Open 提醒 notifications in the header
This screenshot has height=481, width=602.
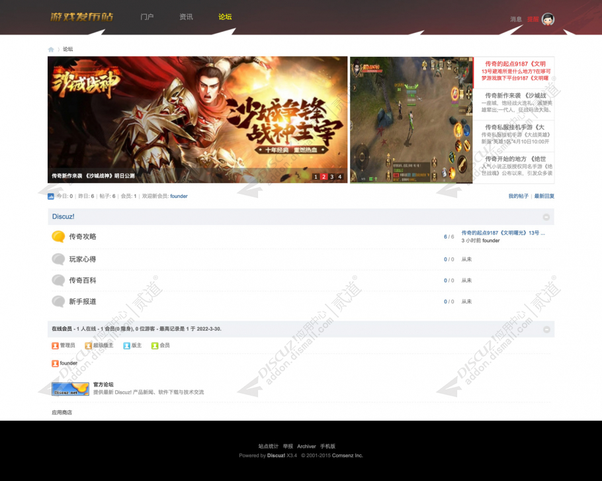[x=533, y=19]
